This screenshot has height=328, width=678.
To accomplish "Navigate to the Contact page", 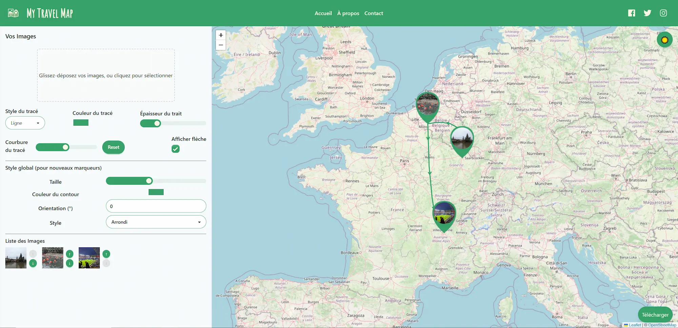I will pyautogui.click(x=374, y=13).
